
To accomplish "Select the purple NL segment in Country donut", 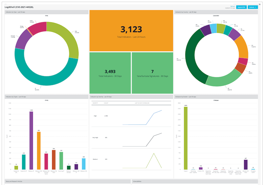I will [x=234, y=34].
